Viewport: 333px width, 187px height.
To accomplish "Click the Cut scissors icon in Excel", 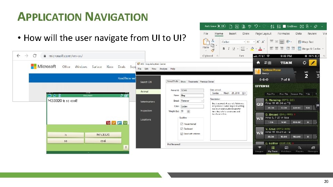I will coord(213,40).
